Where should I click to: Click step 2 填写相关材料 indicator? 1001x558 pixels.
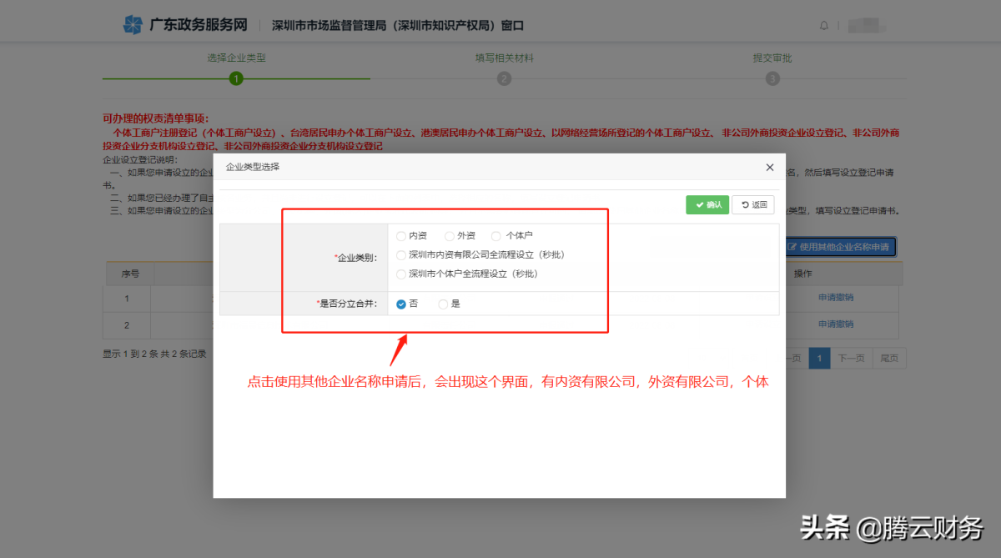[x=504, y=78]
